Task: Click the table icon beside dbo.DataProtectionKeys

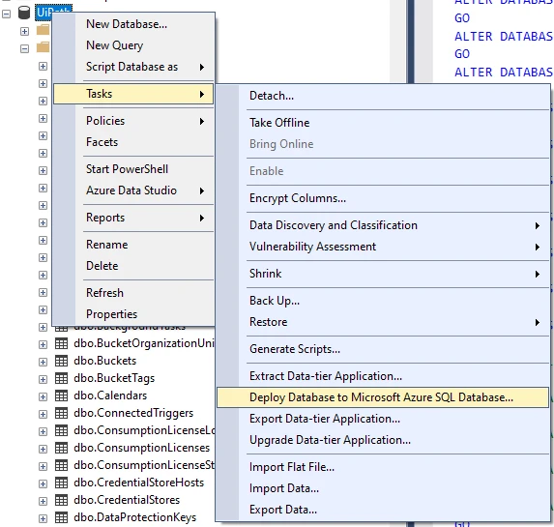Action: [61, 517]
